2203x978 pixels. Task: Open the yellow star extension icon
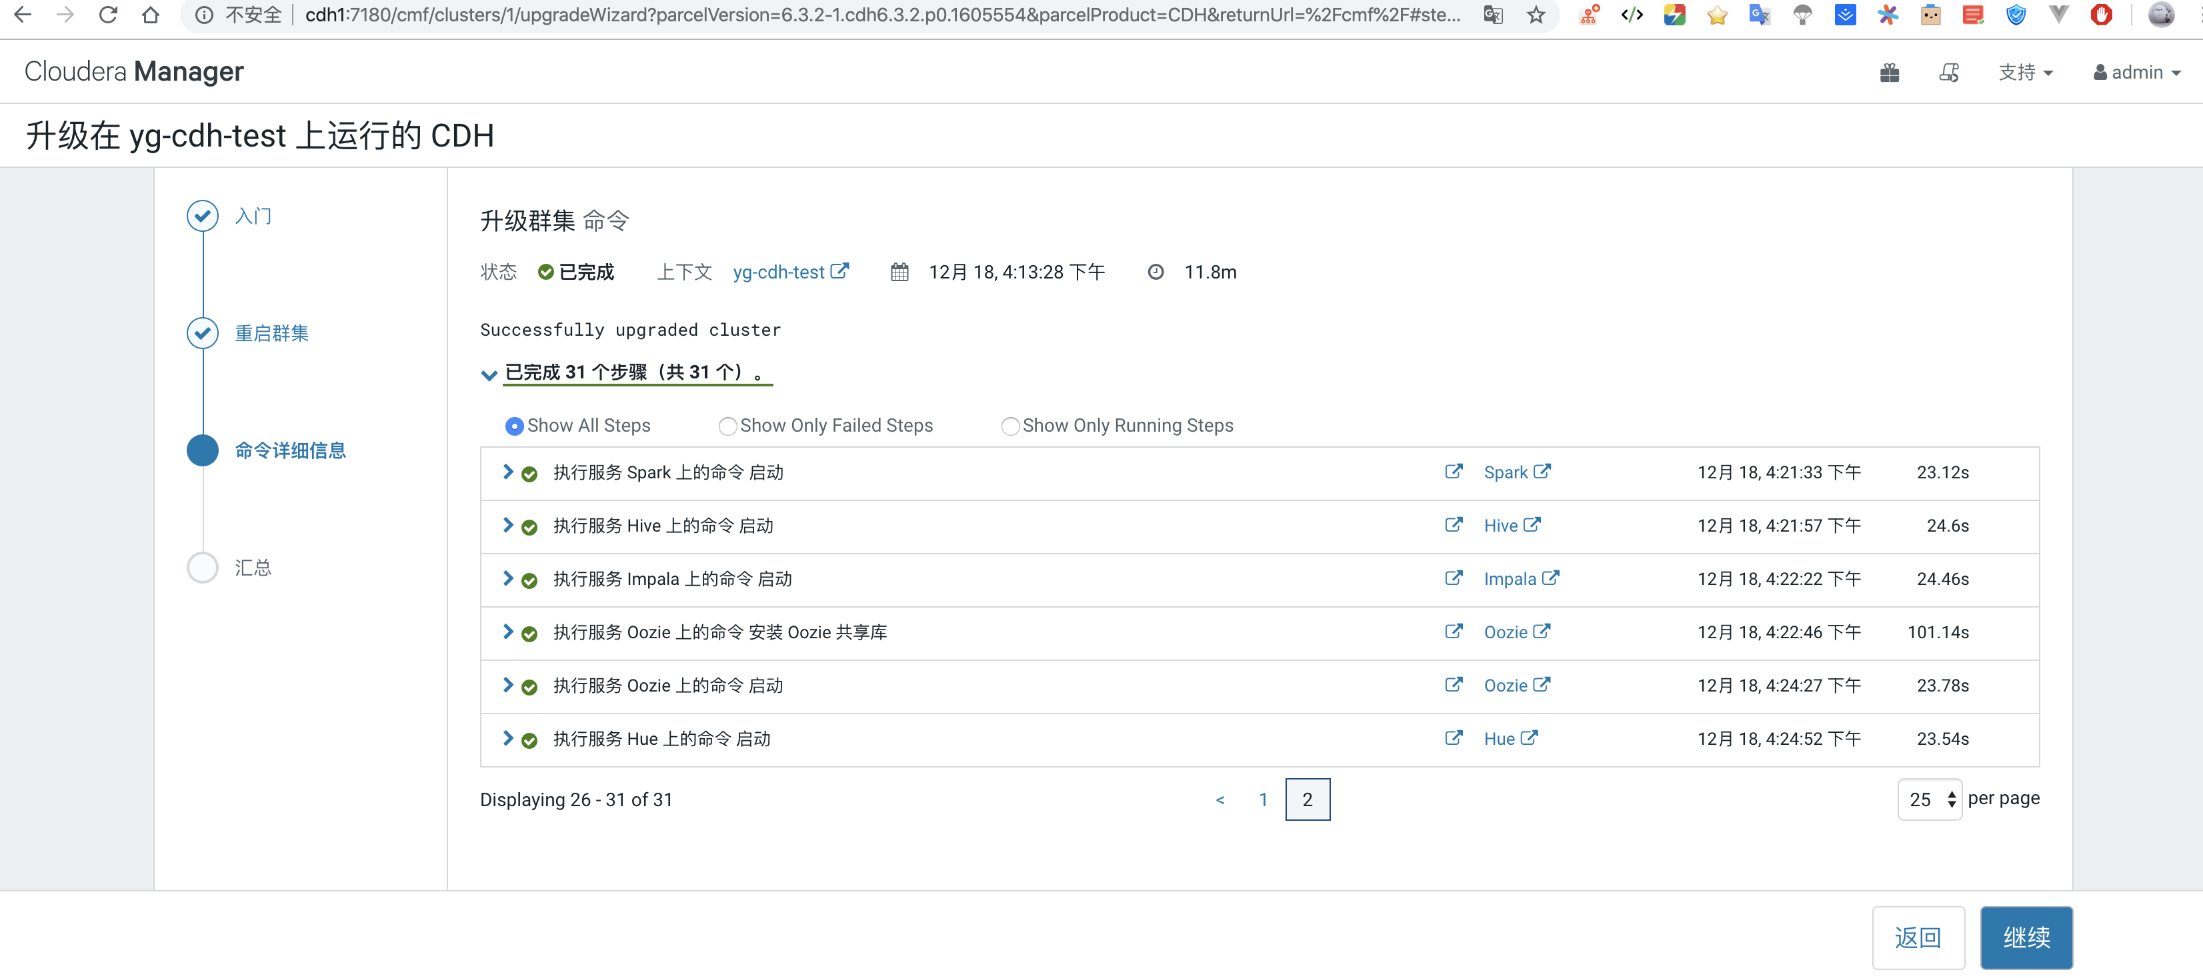coord(1716,15)
